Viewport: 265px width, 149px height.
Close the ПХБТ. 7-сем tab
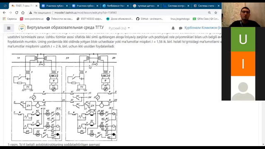click(x=36, y=6)
